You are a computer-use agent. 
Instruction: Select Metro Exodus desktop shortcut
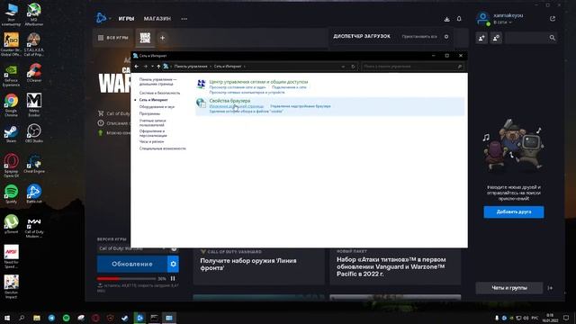pos(34,105)
